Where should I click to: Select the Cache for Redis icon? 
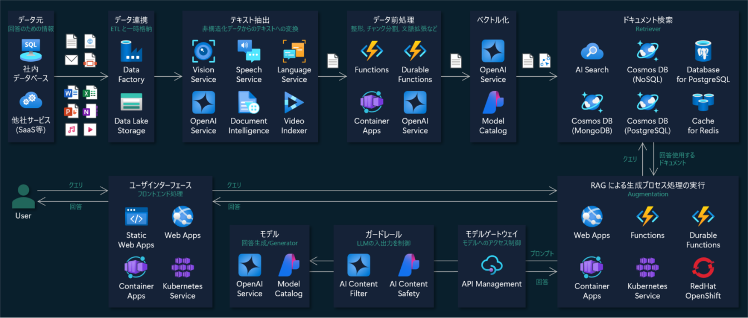(x=703, y=102)
